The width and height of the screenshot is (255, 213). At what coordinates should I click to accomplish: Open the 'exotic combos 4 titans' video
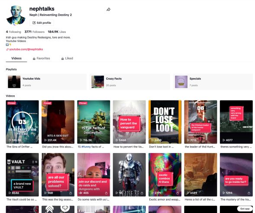coord(165,175)
